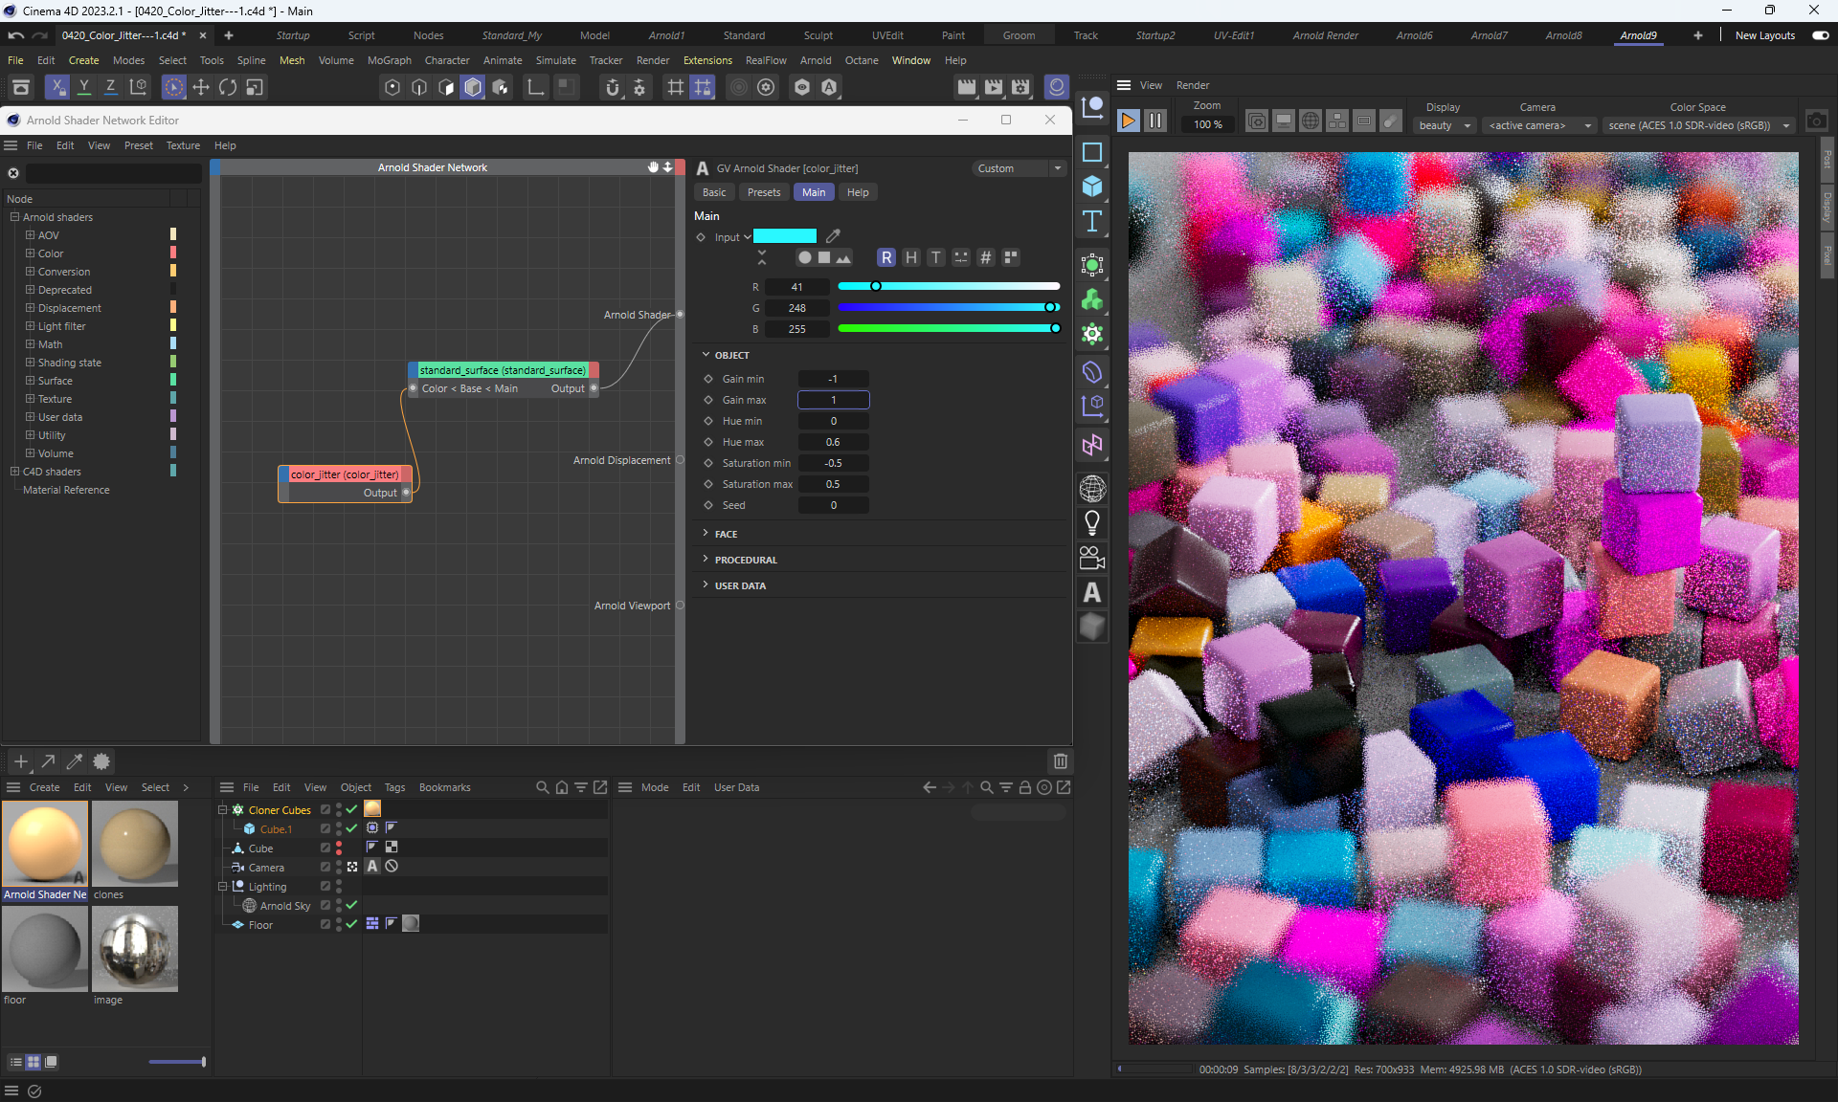
Task: Open the MoGraph menu
Action: click(389, 60)
